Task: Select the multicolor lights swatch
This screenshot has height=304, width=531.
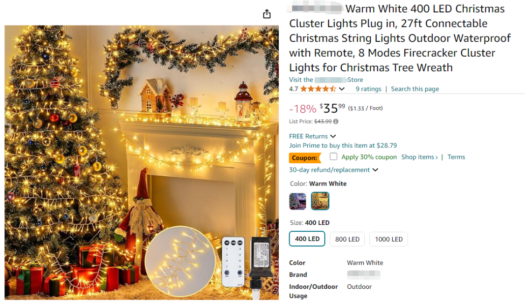Action: (297, 201)
